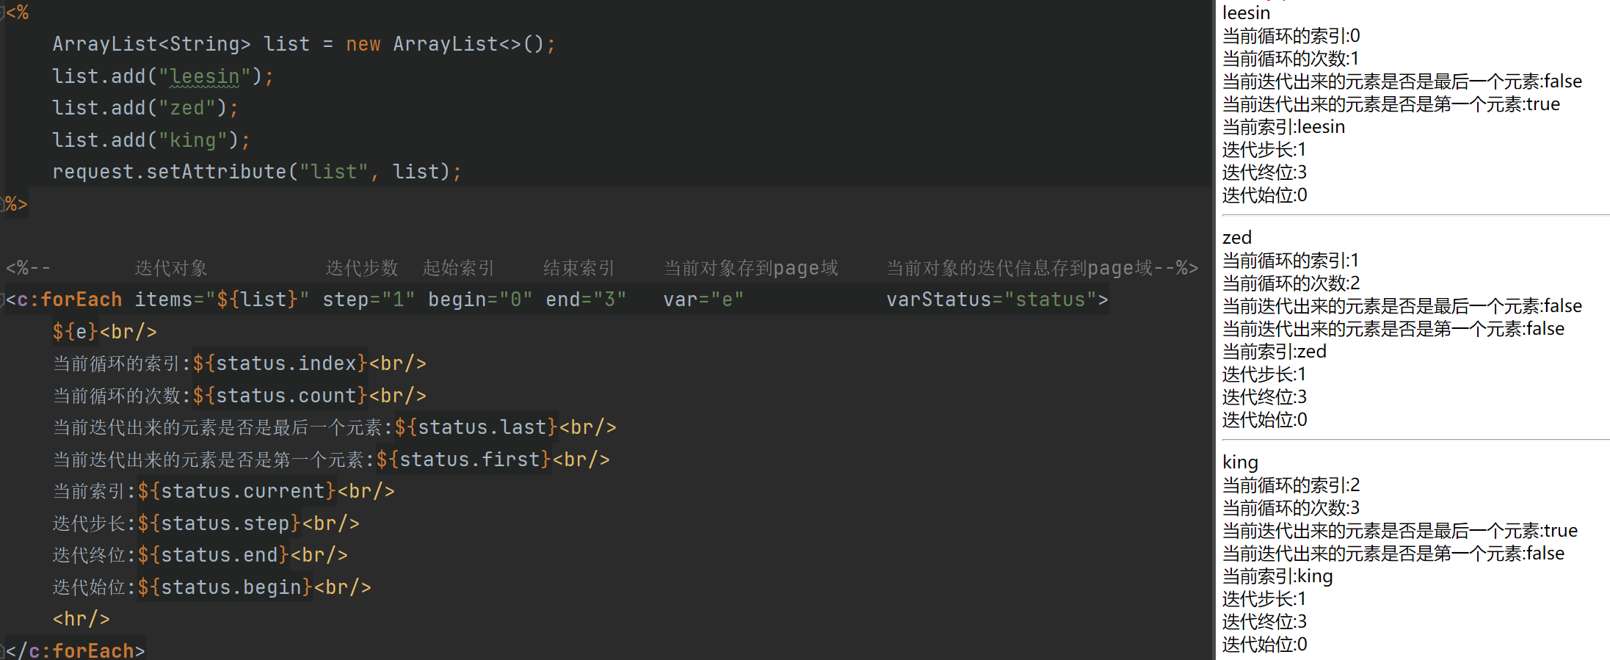Click the ${status.count} expression
Image resolution: width=1610 pixels, height=660 pixels.
(x=280, y=396)
